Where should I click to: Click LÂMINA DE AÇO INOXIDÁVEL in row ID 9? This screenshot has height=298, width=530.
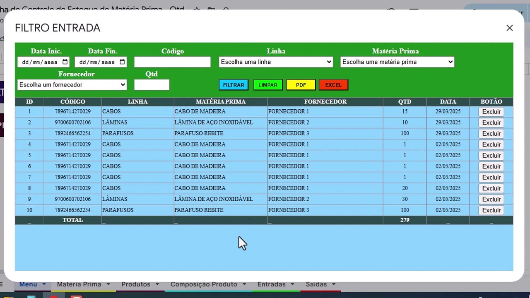click(214, 199)
